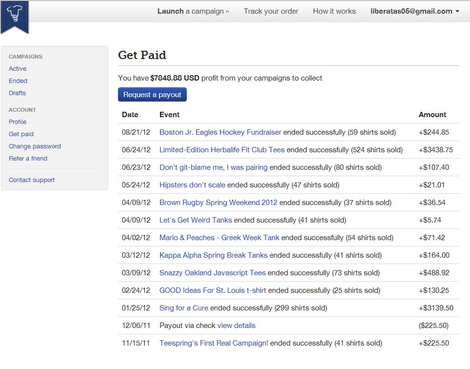Open Track your order page
The width and height of the screenshot is (470, 369).
click(271, 11)
